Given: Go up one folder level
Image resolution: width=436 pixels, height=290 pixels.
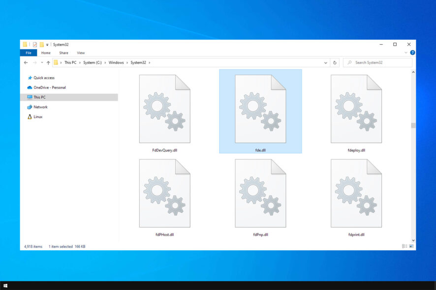Looking at the screenshot, I should point(48,62).
